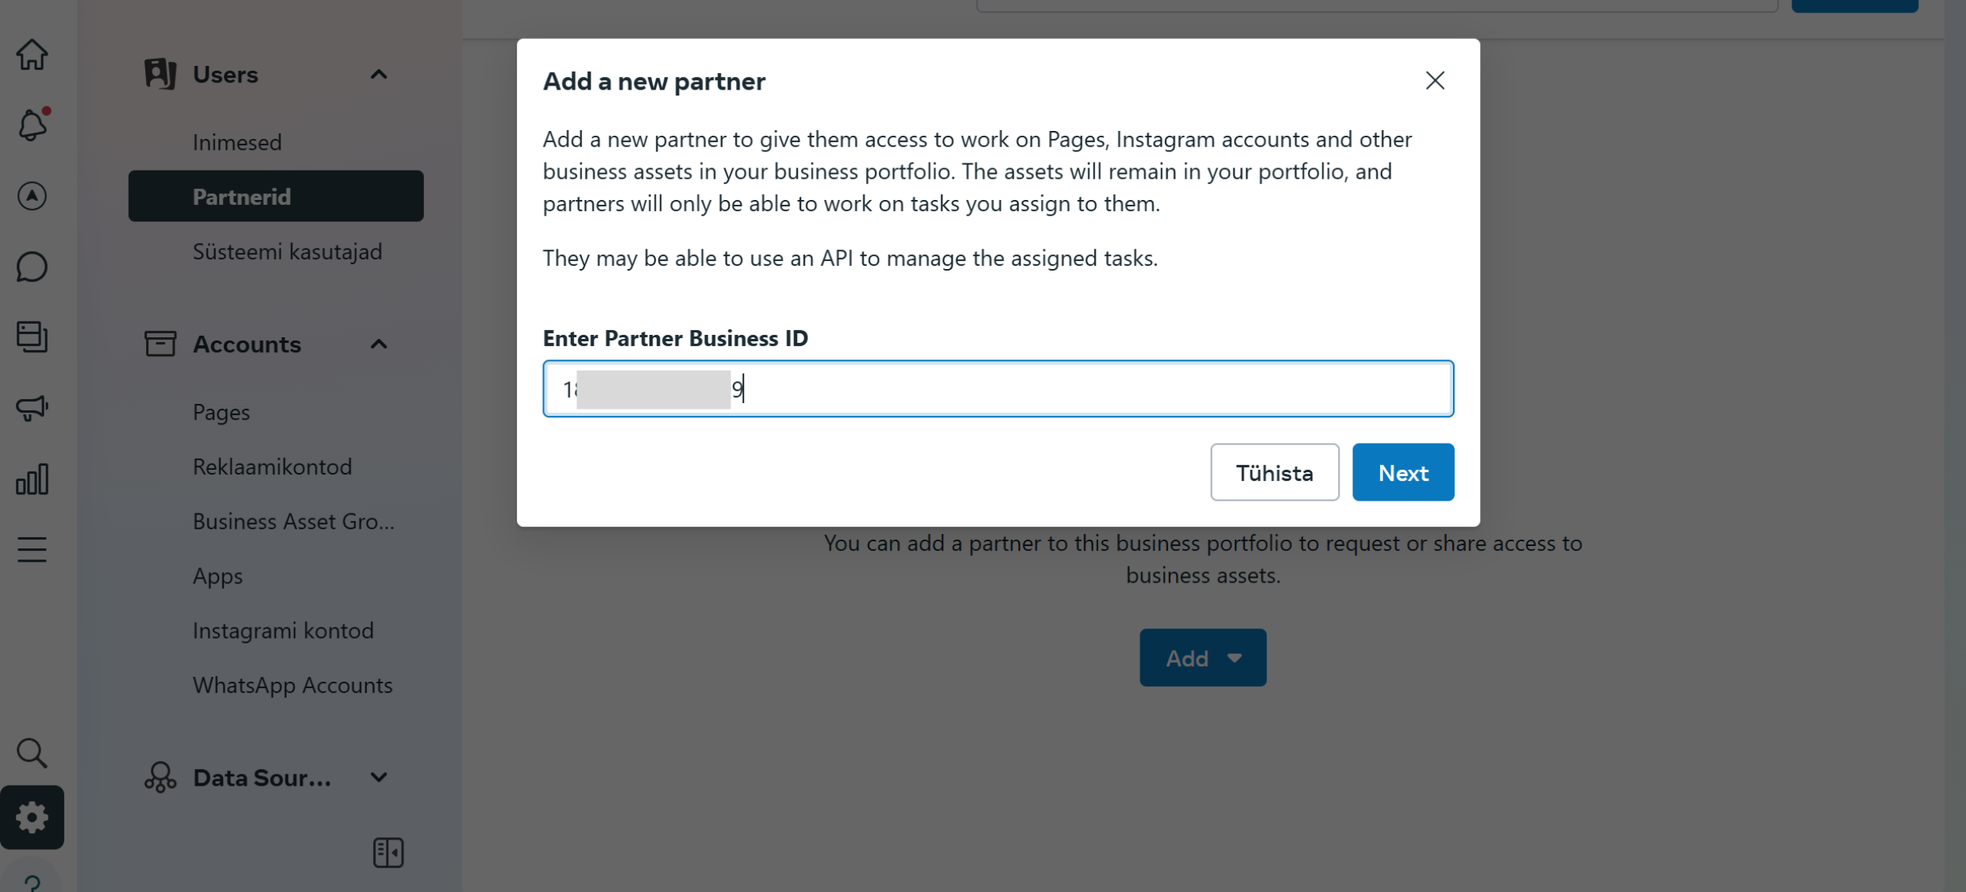Image resolution: width=1966 pixels, height=892 pixels.
Task: Open the notifications bell
Action: tap(32, 125)
